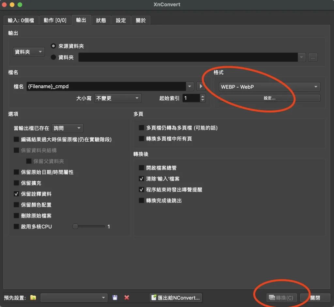Click the red X delete preset icon
The image size is (334, 307).
(127, 298)
